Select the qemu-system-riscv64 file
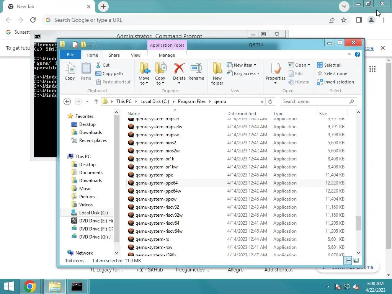 (x=236, y=223)
